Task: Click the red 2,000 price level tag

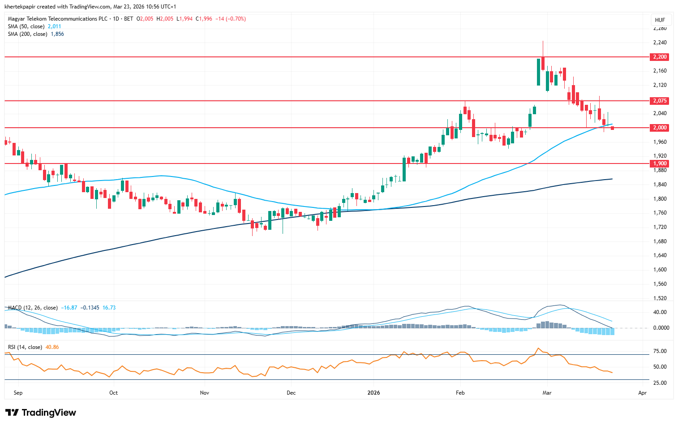Action: point(659,128)
